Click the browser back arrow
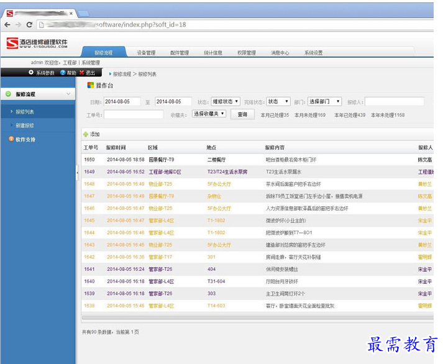 (7, 25)
